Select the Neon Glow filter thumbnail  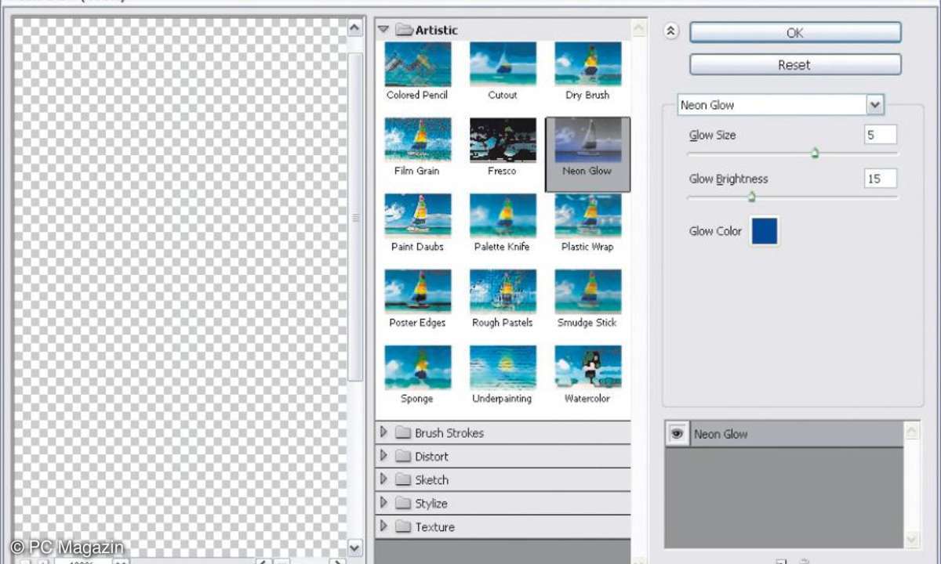click(x=587, y=140)
